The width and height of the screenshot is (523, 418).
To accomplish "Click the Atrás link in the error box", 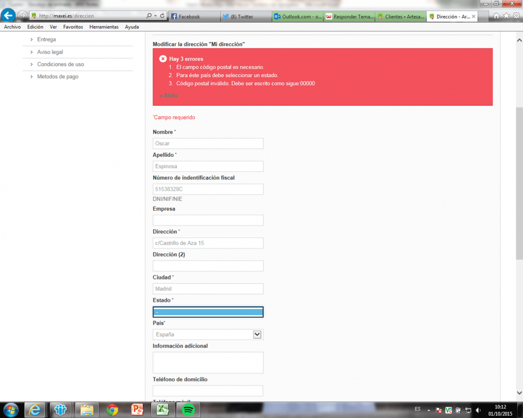I will tap(169, 95).
